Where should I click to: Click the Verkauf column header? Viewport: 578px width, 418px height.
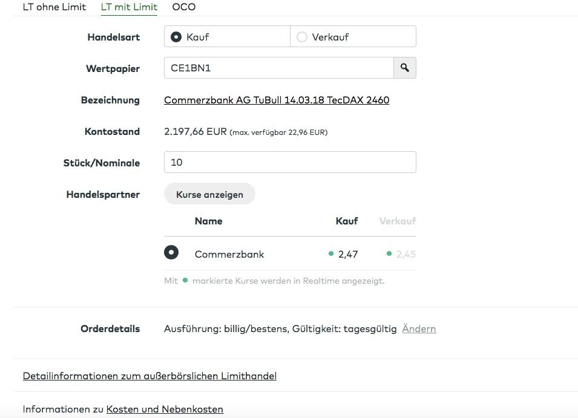(x=397, y=221)
